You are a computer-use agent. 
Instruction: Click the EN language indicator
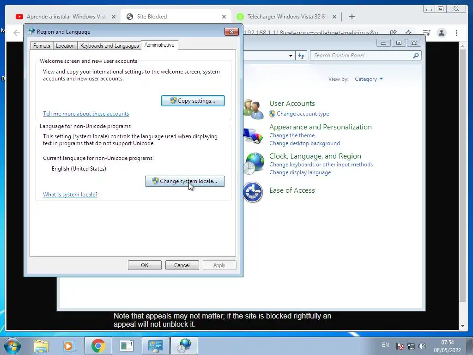[385, 345]
